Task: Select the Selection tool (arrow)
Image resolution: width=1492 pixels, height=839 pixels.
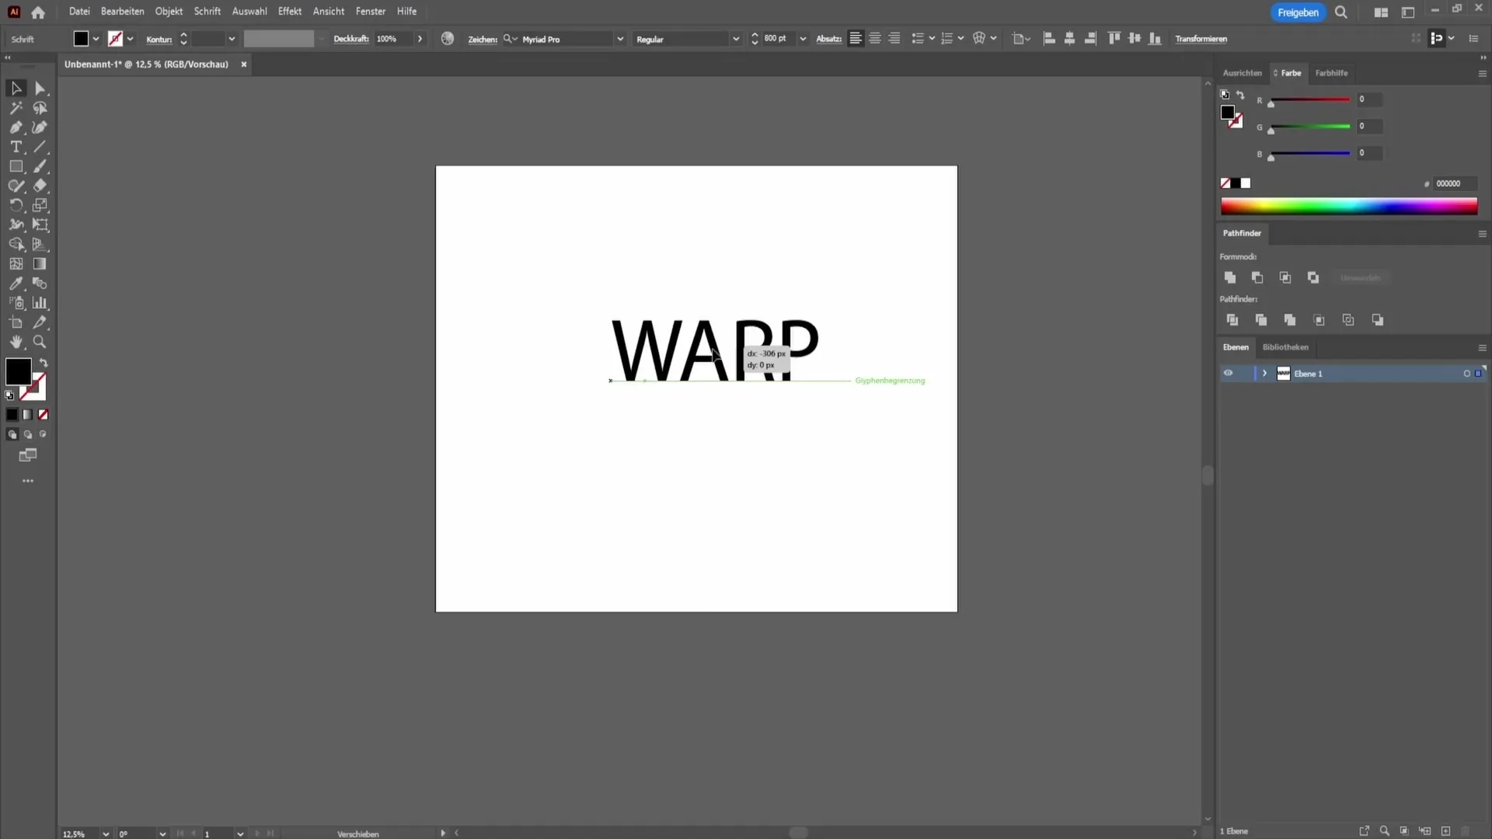Action: [x=16, y=87]
